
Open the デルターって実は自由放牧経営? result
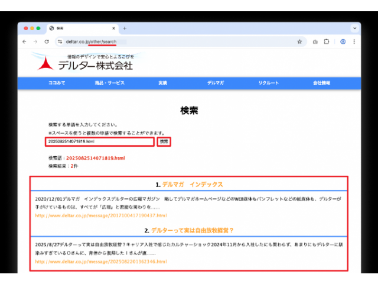click(x=193, y=230)
